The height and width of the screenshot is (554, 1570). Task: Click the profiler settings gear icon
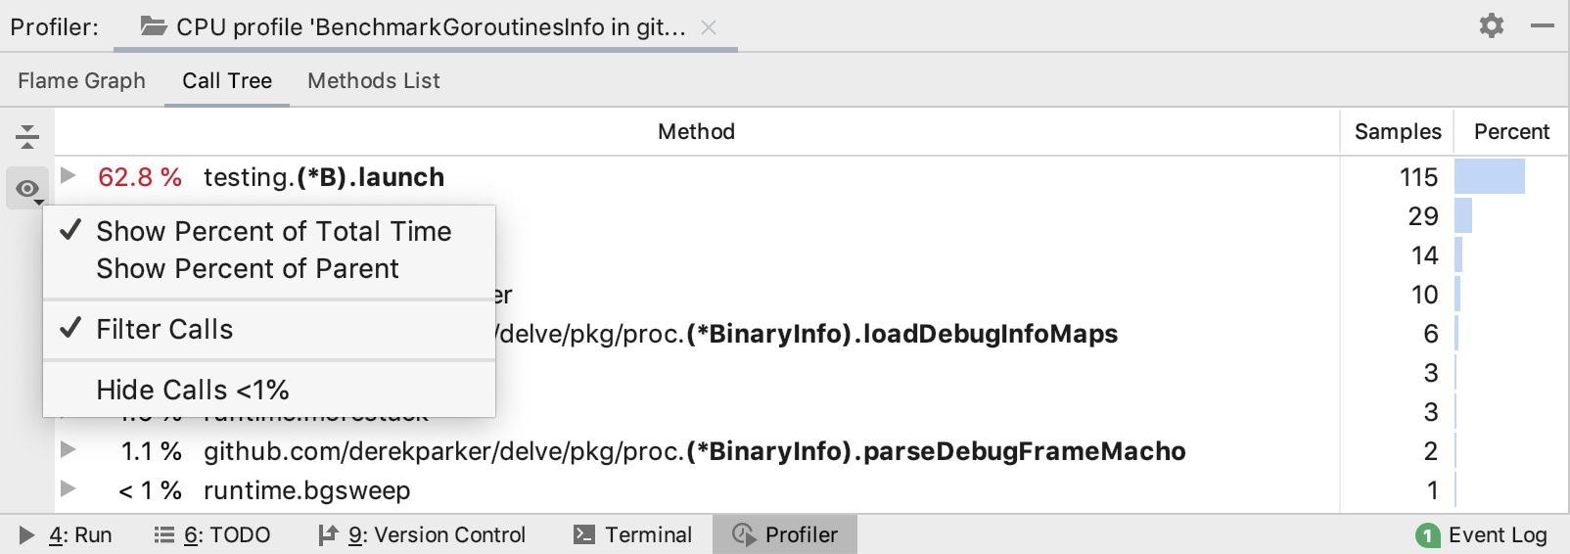tap(1491, 25)
